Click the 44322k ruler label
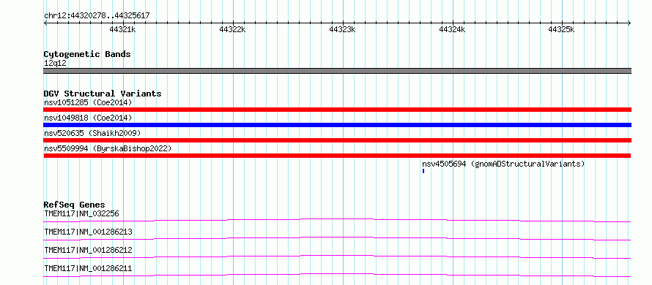 click(x=232, y=29)
